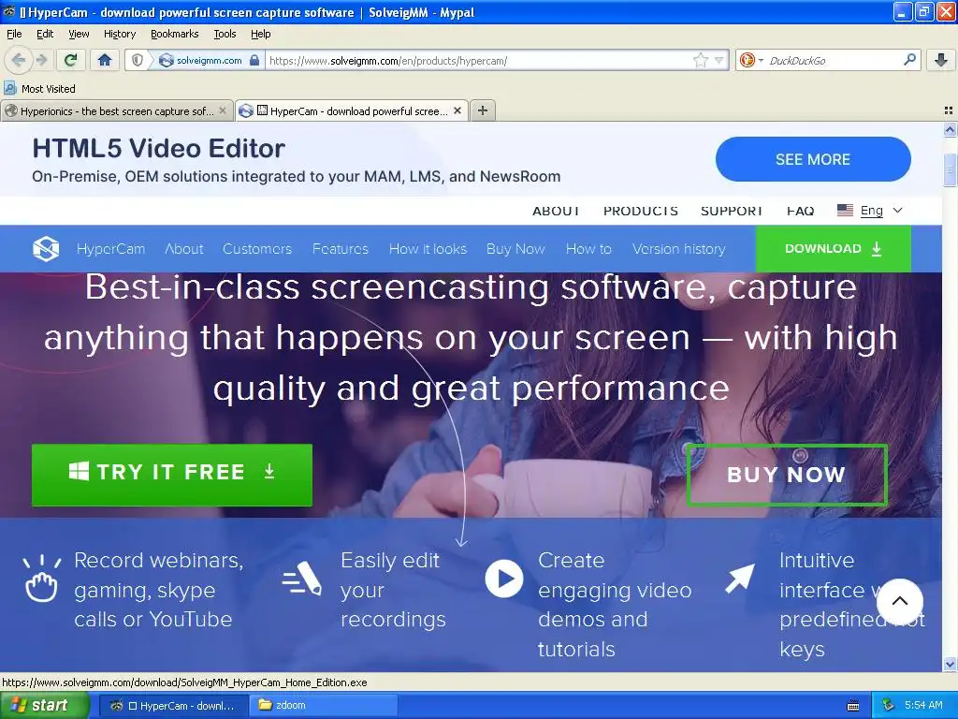Select the HyperCam taskbar item
958x719 pixels.
[x=173, y=706]
